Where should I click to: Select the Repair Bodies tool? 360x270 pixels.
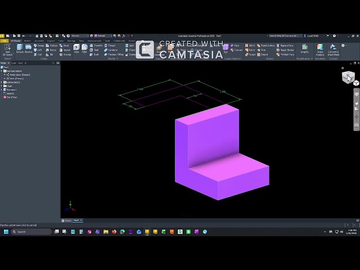click(x=285, y=50)
